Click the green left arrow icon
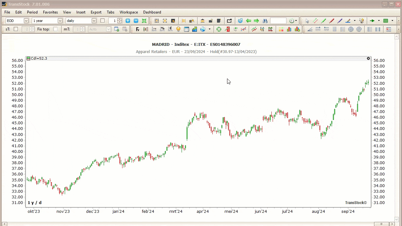This screenshot has height=226, width=402. (248, 21)
